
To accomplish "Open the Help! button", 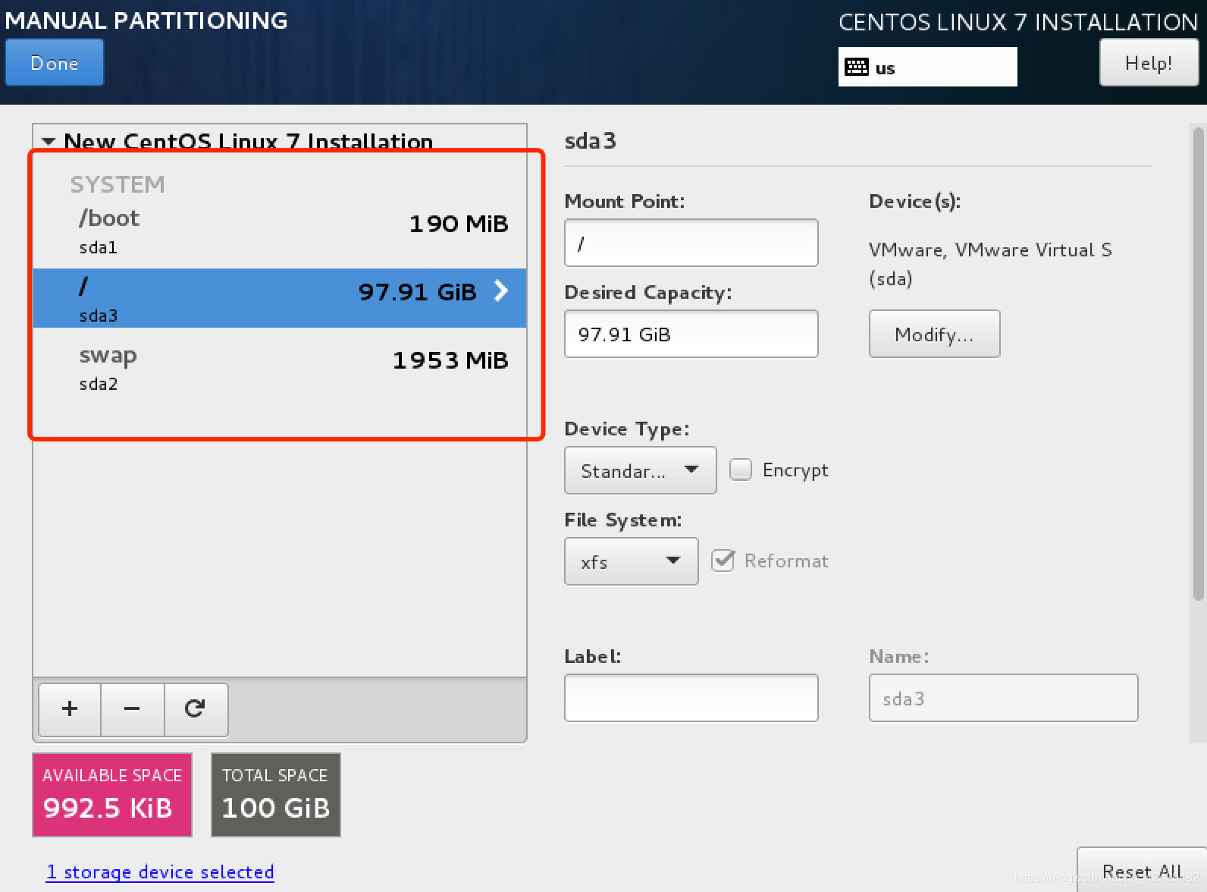I will 1149,62.
